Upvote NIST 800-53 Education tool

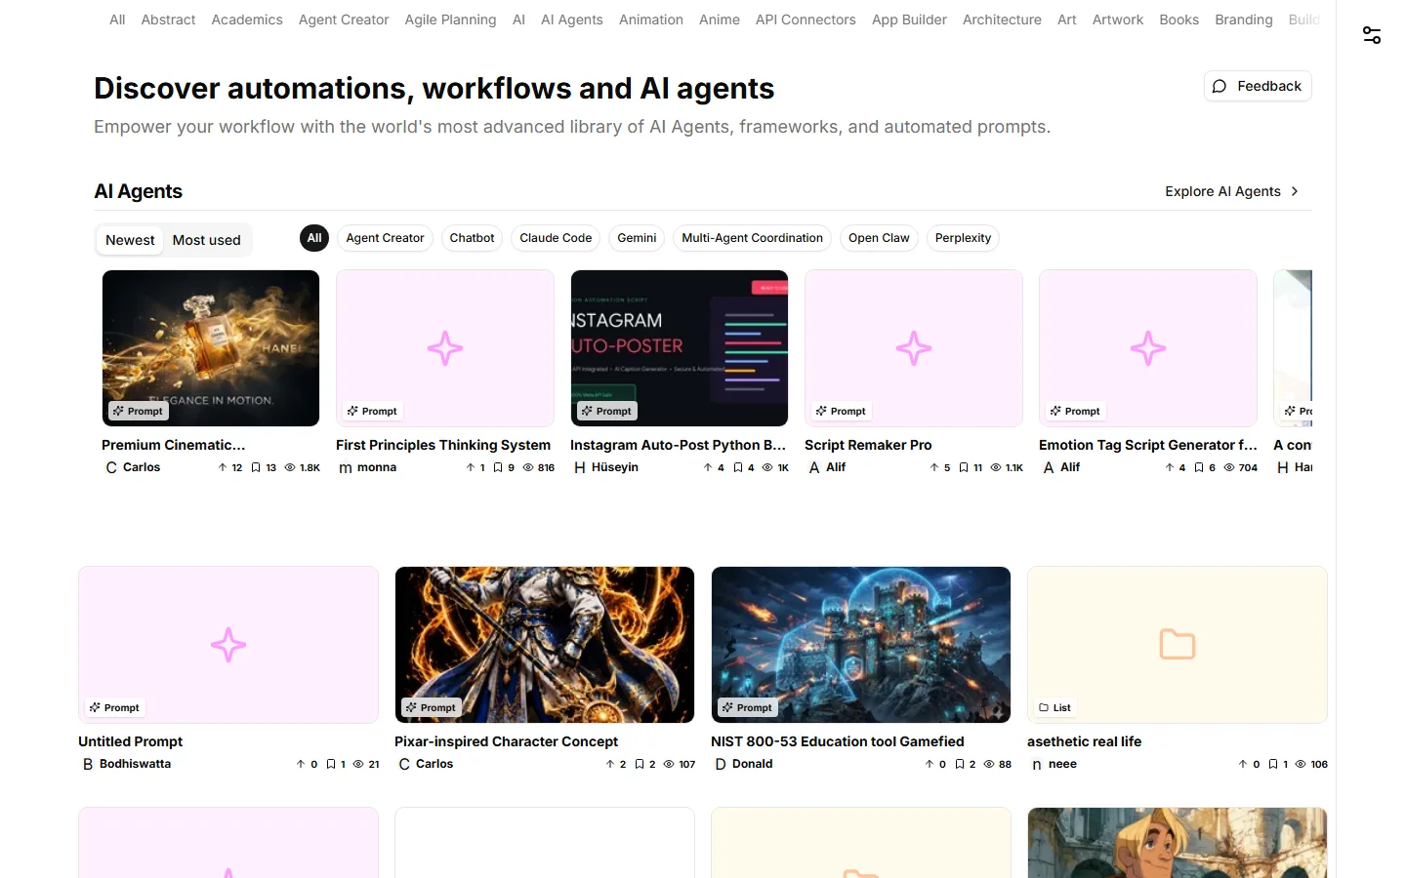(x=930, y=764)
